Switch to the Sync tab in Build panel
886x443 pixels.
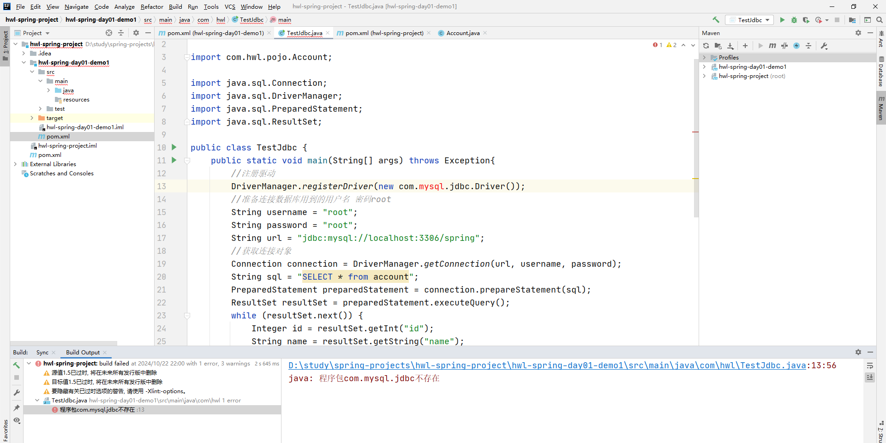42,352
